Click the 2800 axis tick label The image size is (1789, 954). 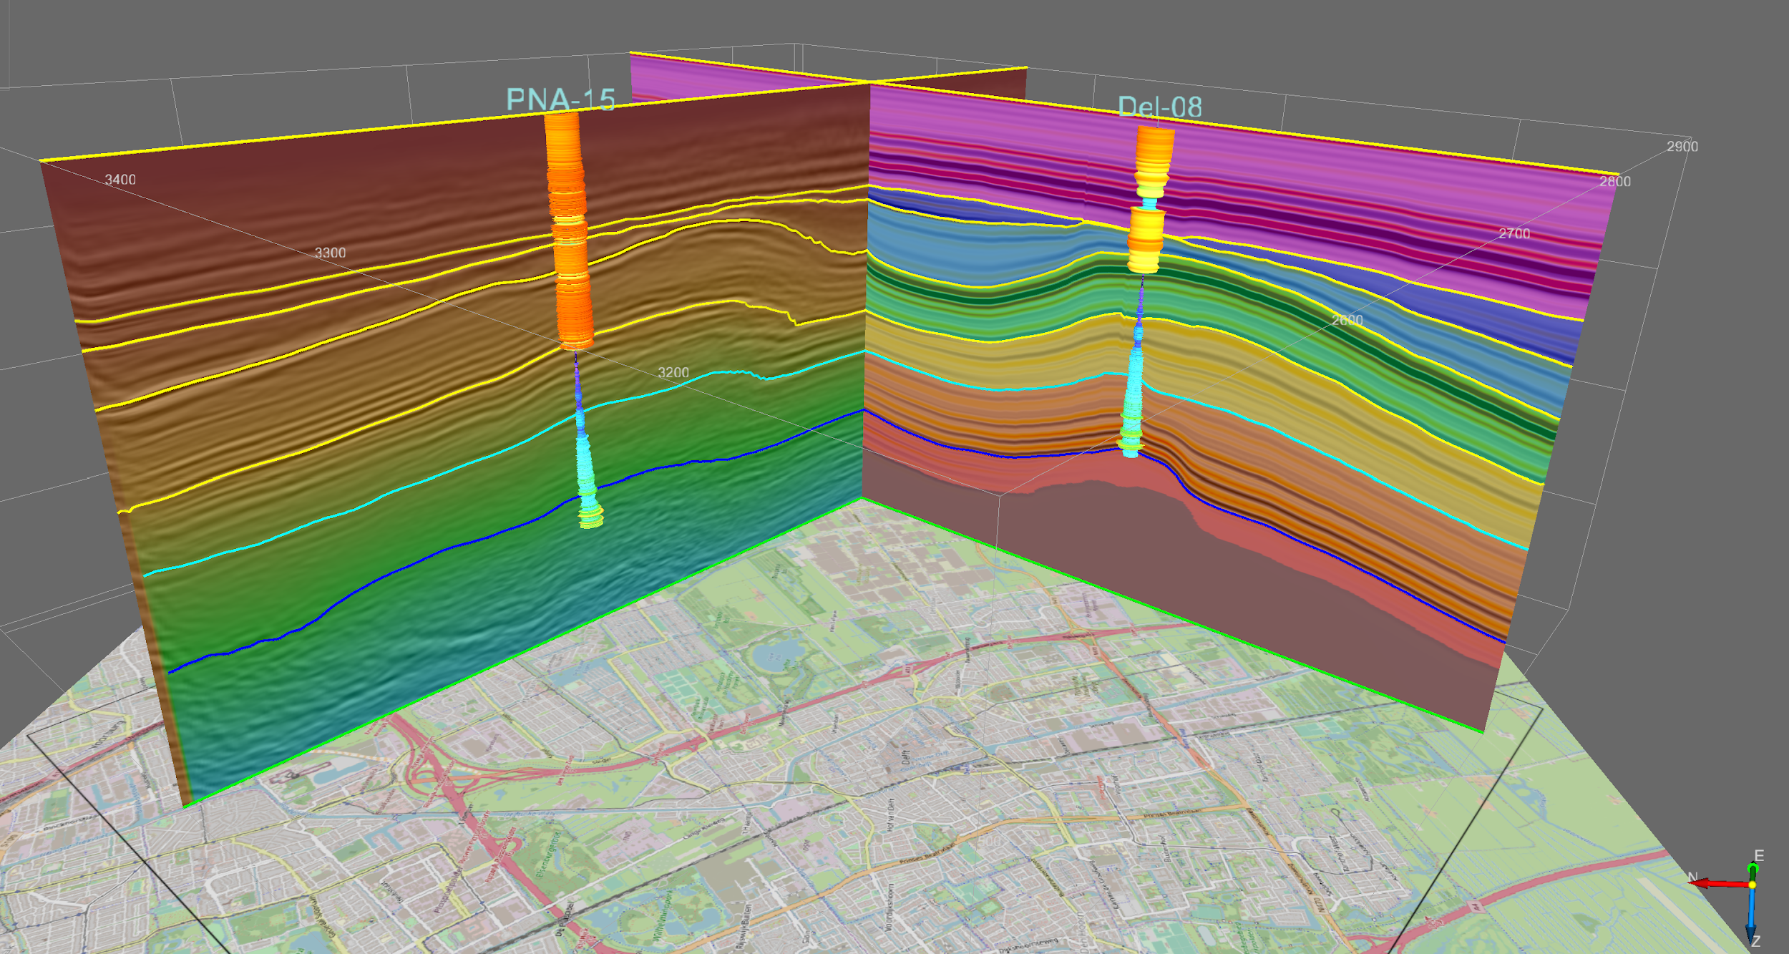1615,181
